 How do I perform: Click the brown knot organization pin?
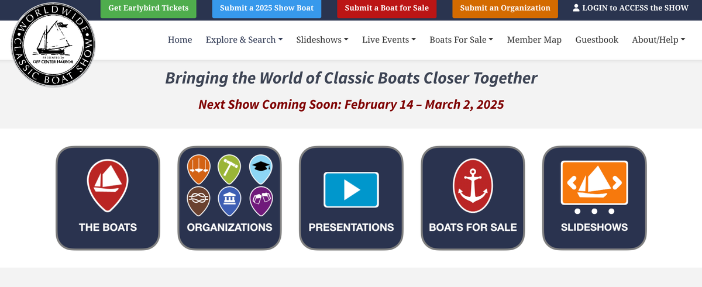[x=198, y=201]
